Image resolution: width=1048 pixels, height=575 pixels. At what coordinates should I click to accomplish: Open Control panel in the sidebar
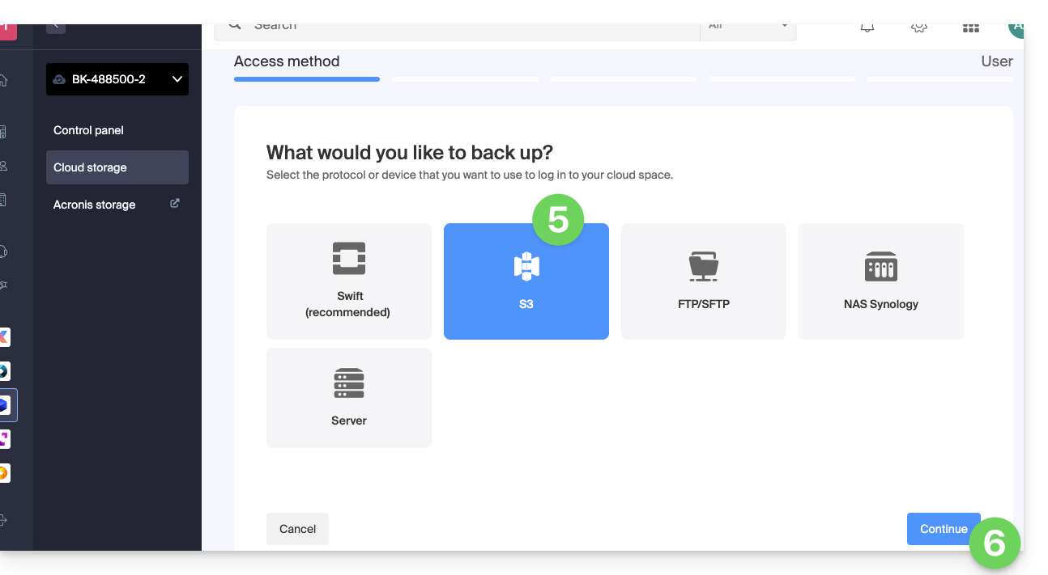tap(88, 130)
